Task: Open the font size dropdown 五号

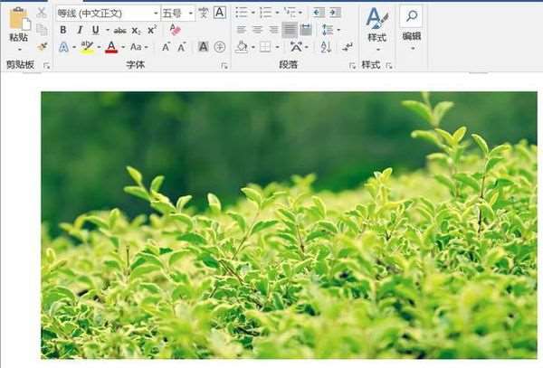Action: click(x=177, y=14)
